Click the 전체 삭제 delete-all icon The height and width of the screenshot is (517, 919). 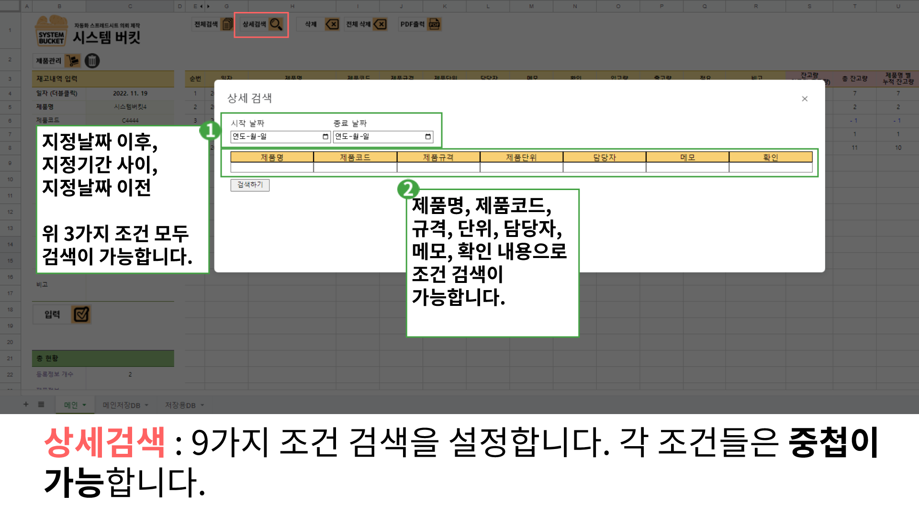(x=380, y=24)
